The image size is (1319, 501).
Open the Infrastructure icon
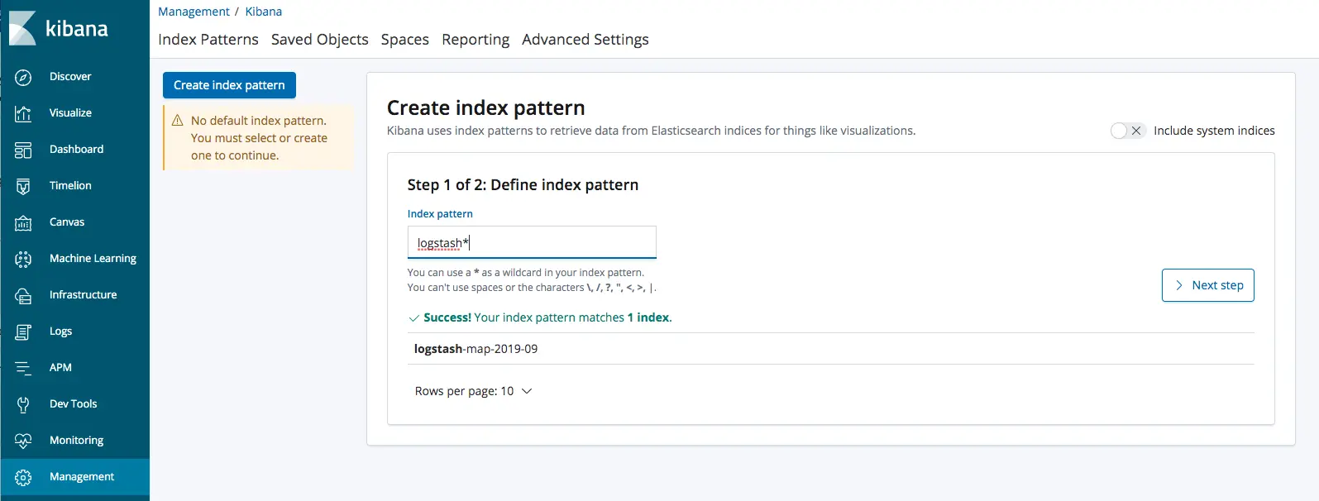coord(23,295)
